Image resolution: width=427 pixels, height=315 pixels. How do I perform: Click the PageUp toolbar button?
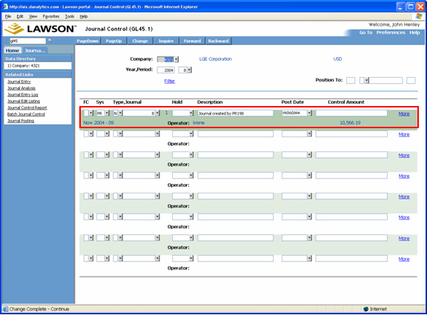coord(114,41)
